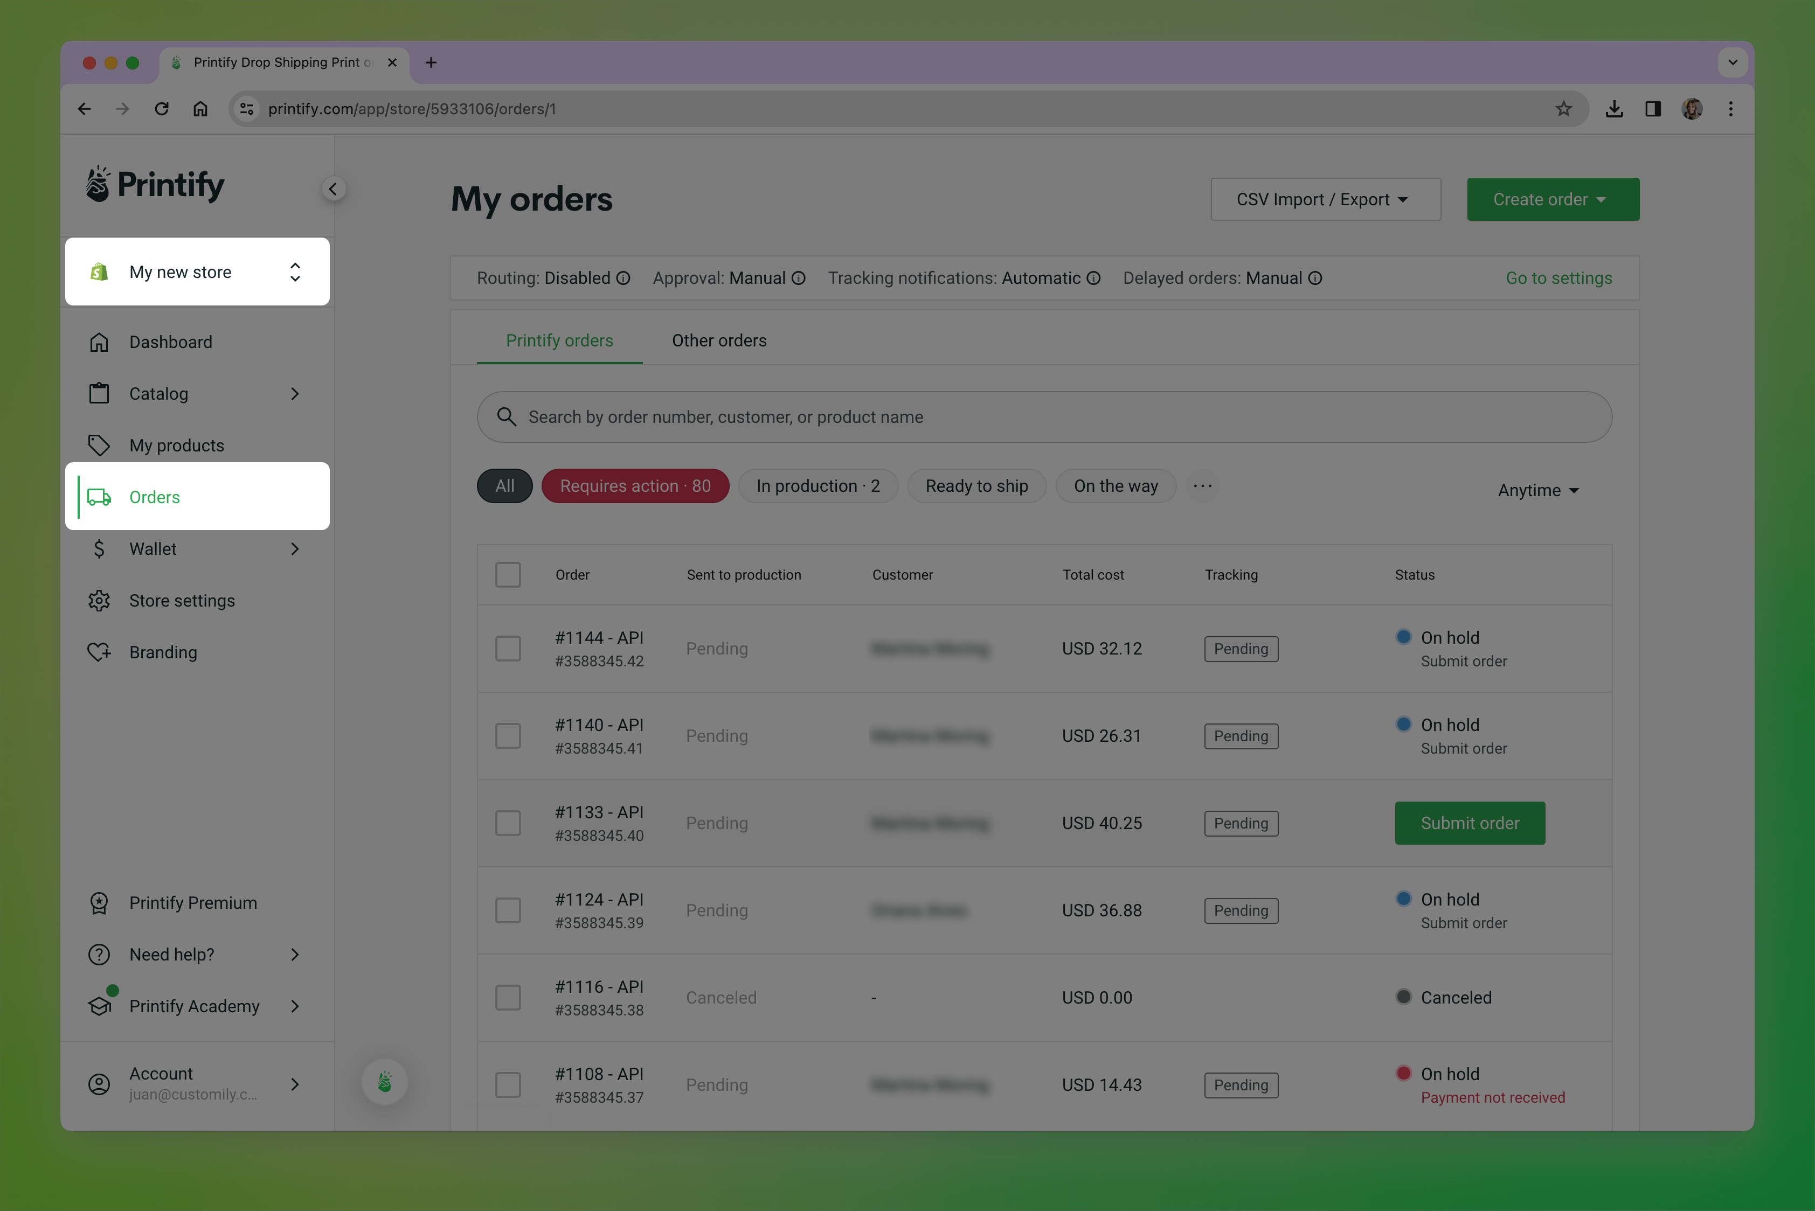
Task: Open Printify Premium from sidebar
Action: click(x=192, y=903)
